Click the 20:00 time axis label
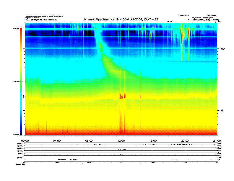Viewport: 234px width, 181px height. (185, 141)
